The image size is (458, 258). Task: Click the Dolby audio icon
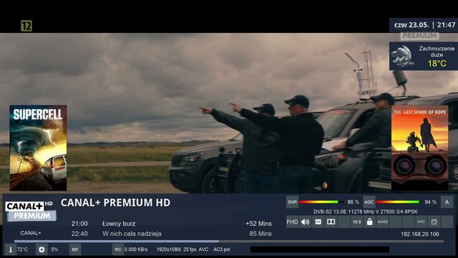tap(331, 222)
